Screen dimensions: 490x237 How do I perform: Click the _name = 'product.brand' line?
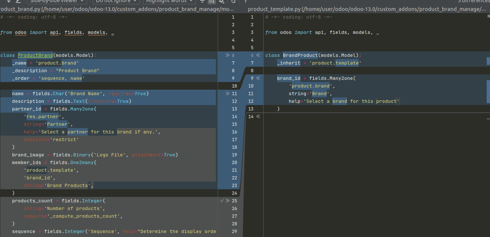tap(46, 63)
